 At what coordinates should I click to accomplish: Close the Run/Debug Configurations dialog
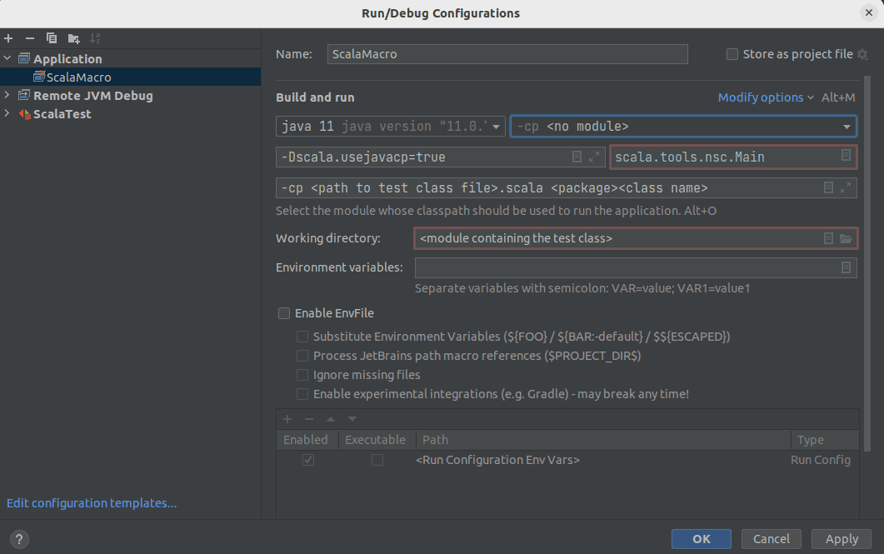click(869, 12)
